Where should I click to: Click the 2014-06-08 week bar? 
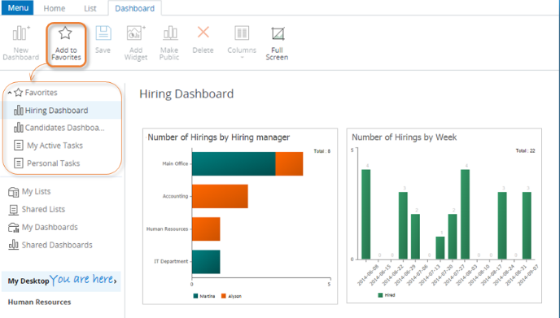tap(365, 214)
